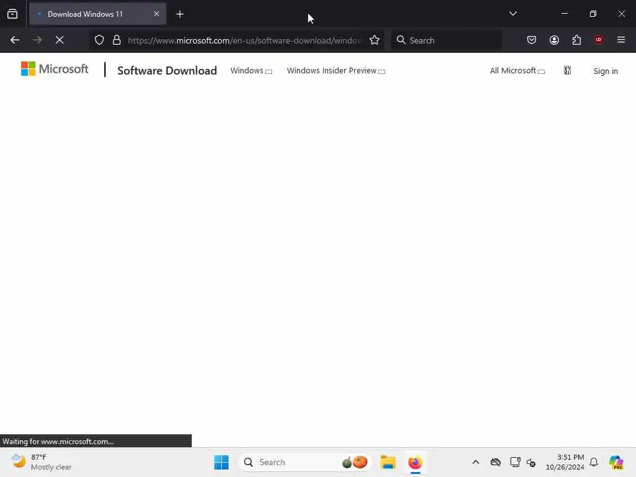Screen dimensions: 636x477
Task: Open the weather widget showing 87°F
Action: point(41,462)
